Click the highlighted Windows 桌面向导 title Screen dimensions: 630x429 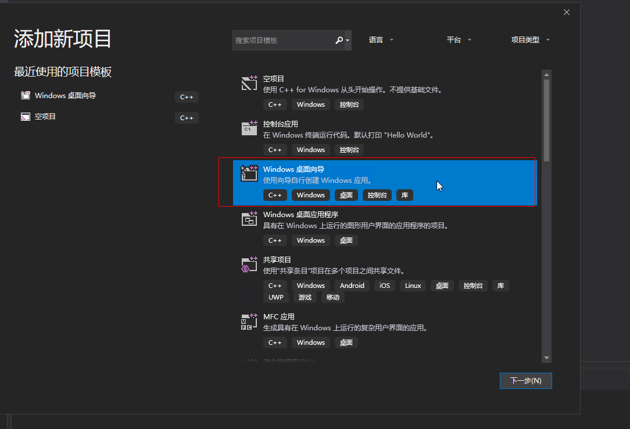tap(293, 170)
